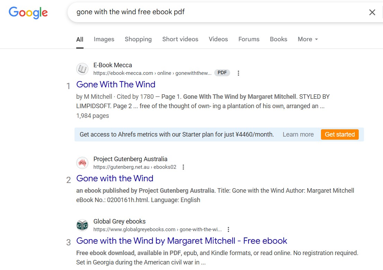Click the orange Get started button
383x270 pixels.
[340, 134]
